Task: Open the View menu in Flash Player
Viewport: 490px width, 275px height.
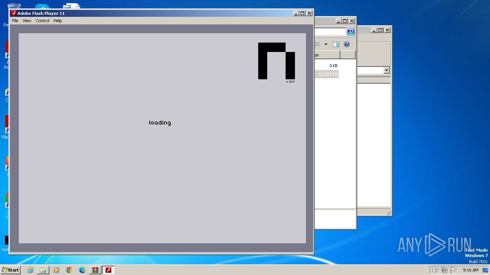Action: [27, 21]
